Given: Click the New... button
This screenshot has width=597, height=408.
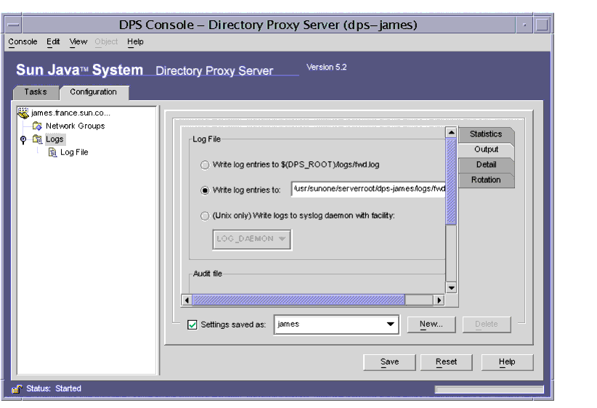Looking at the screenshot, I should pos(431,325).
